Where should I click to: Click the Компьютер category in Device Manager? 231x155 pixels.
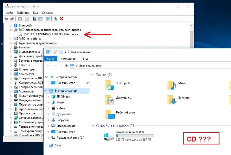[x=27, y=74]
